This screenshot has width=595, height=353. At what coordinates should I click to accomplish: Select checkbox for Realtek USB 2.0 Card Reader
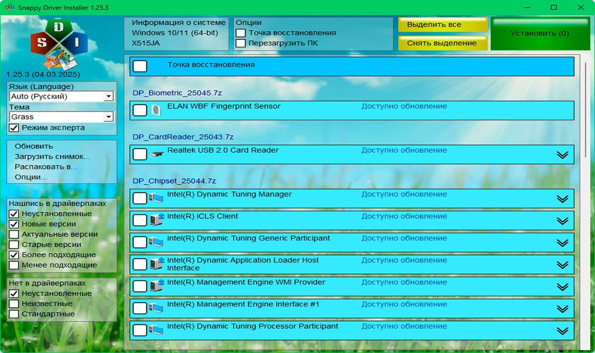[140, 154]
